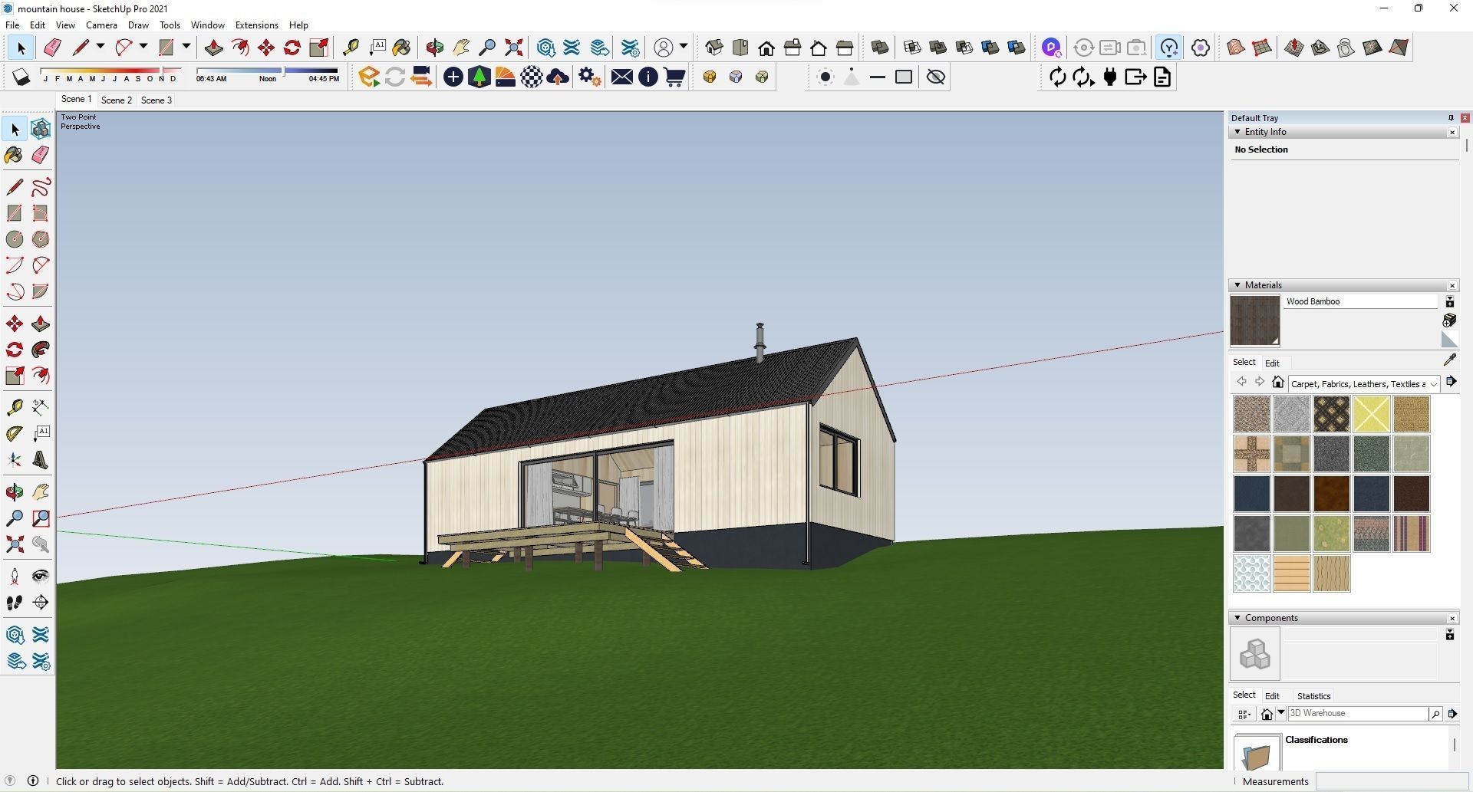
Task: Select the Move tool in top toolbar
Action: (x=266, y=48)
